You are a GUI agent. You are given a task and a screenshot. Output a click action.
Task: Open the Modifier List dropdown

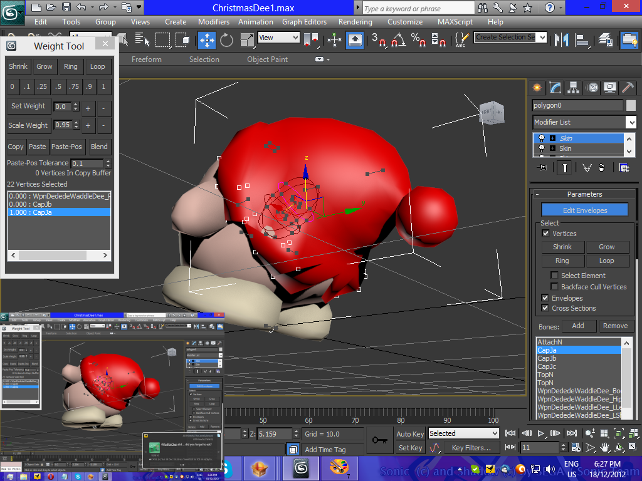pyautogui.click(x=631, y=122)
